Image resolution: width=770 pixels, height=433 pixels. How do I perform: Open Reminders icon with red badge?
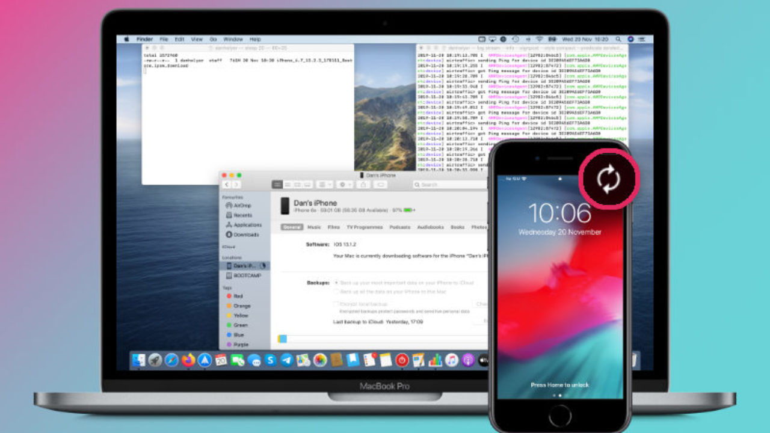coord(369,360)
